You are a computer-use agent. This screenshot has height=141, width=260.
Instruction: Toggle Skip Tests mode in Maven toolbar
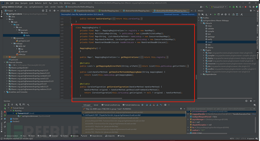[225, 15]
